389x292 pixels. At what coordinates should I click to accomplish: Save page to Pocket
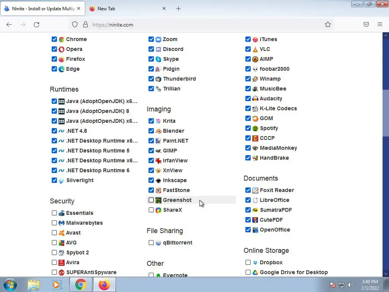[x=366, y=24]
